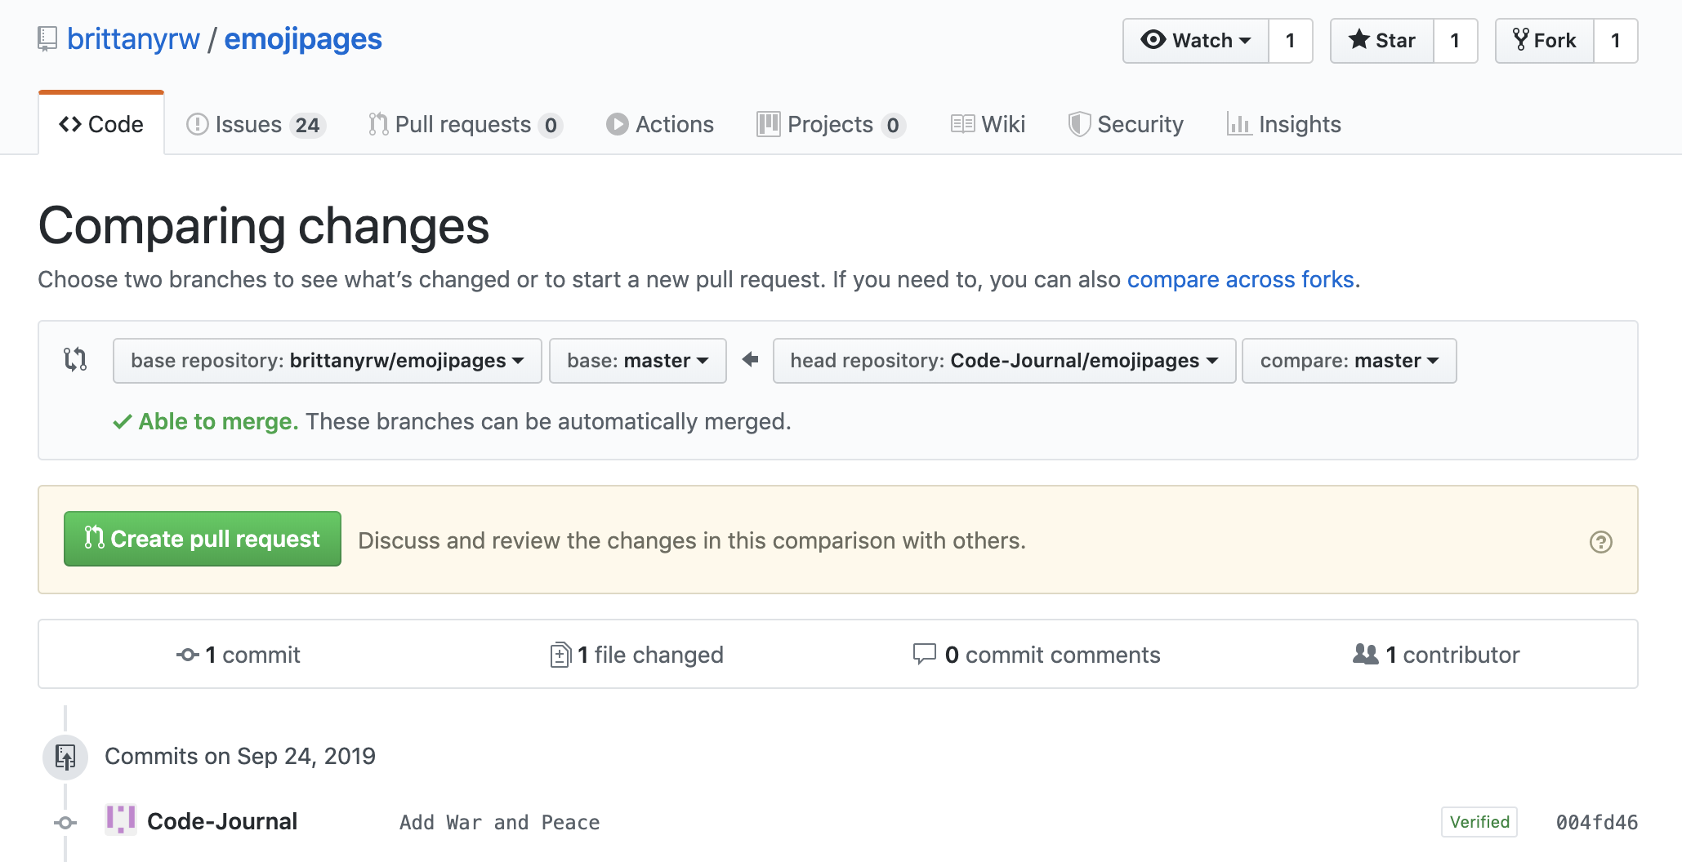The image size is (1682, 862).
Task: Open the 'Add War and Peace' commit message
Action: (x=500, y=823)
